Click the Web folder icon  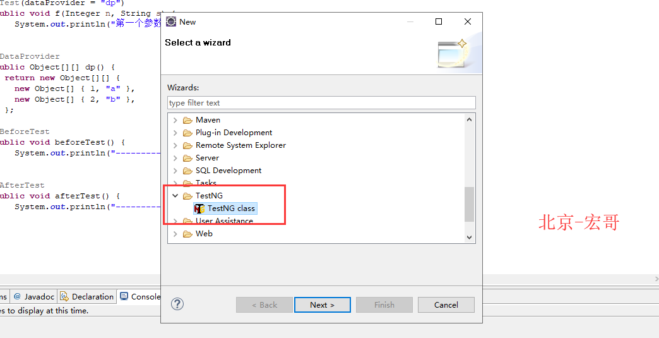187,234
